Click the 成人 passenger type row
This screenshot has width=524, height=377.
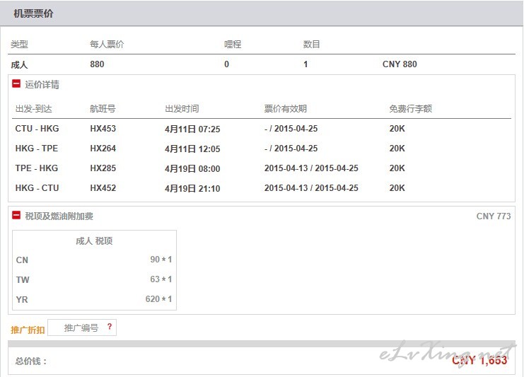[x=19, y=64]
